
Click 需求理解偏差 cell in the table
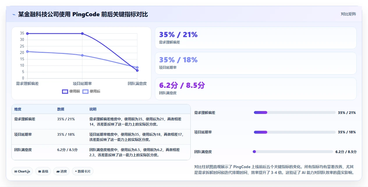pos(25,119)
